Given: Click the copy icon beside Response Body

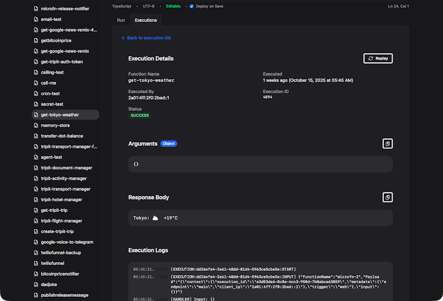Looking at the screenshot, I should [x=387, y=197].
